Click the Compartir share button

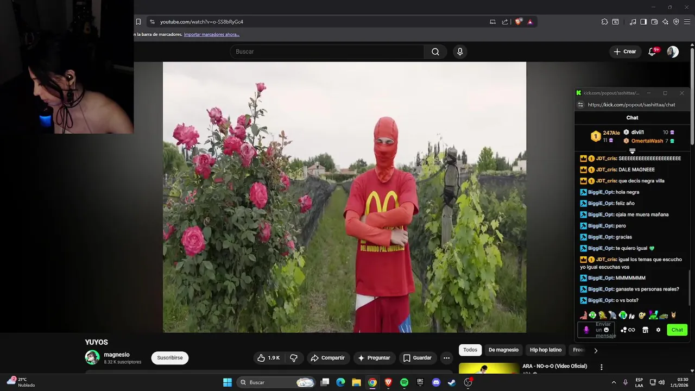point(327,358)
